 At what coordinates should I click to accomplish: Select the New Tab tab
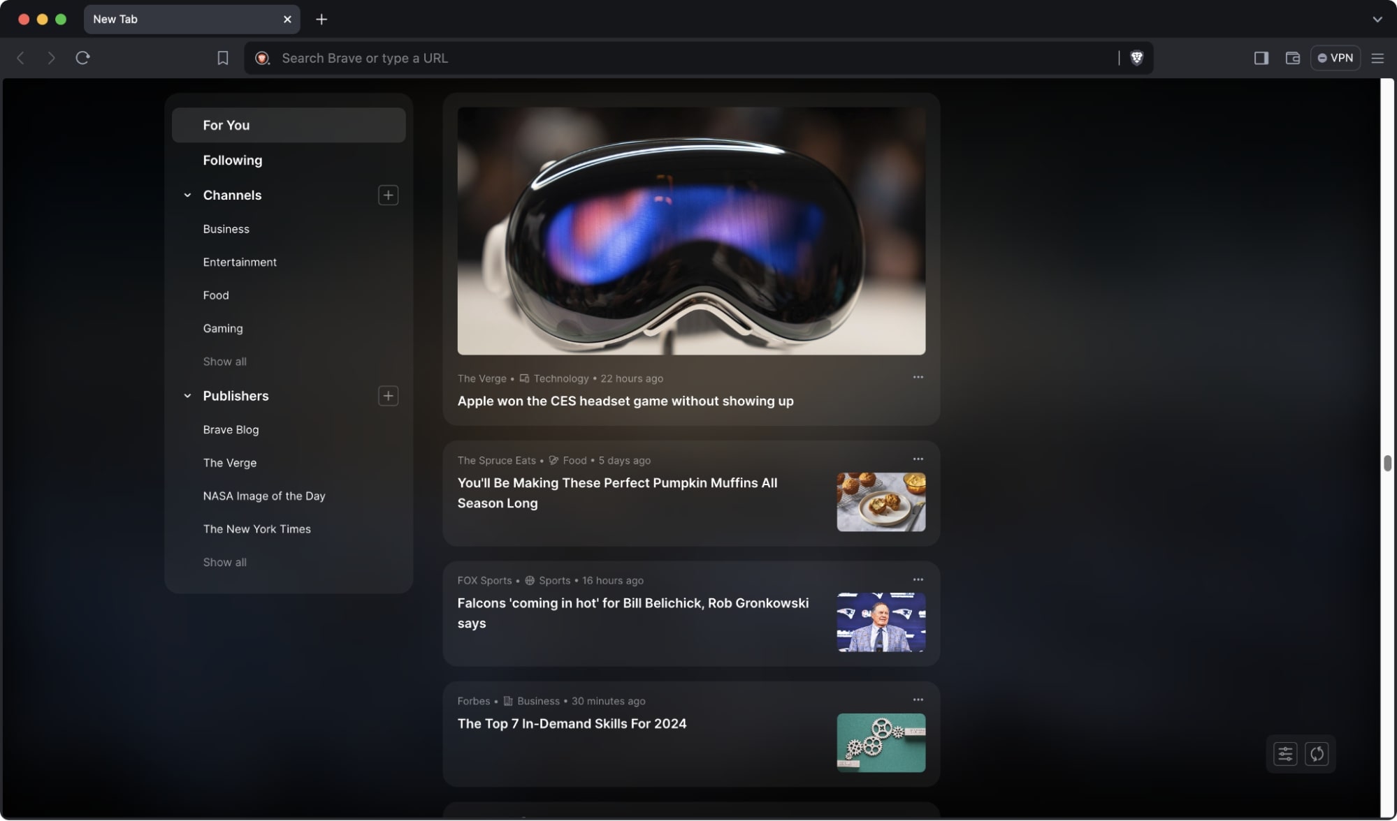tap(191, 20)
